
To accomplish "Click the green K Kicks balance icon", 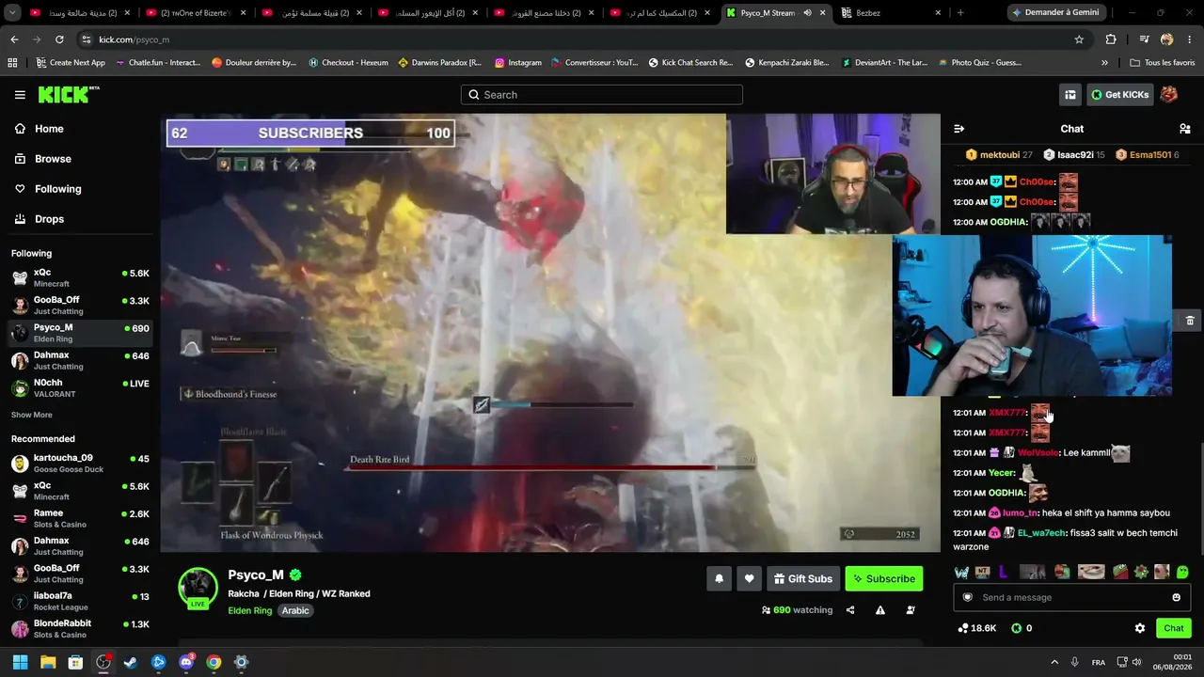I will point(1016,628).
